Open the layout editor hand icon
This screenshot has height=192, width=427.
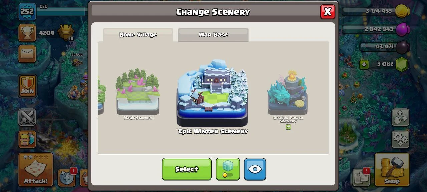[x=400, y=117]
